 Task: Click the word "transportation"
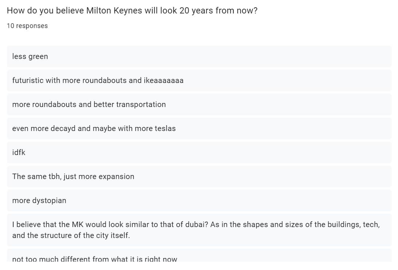141,104
